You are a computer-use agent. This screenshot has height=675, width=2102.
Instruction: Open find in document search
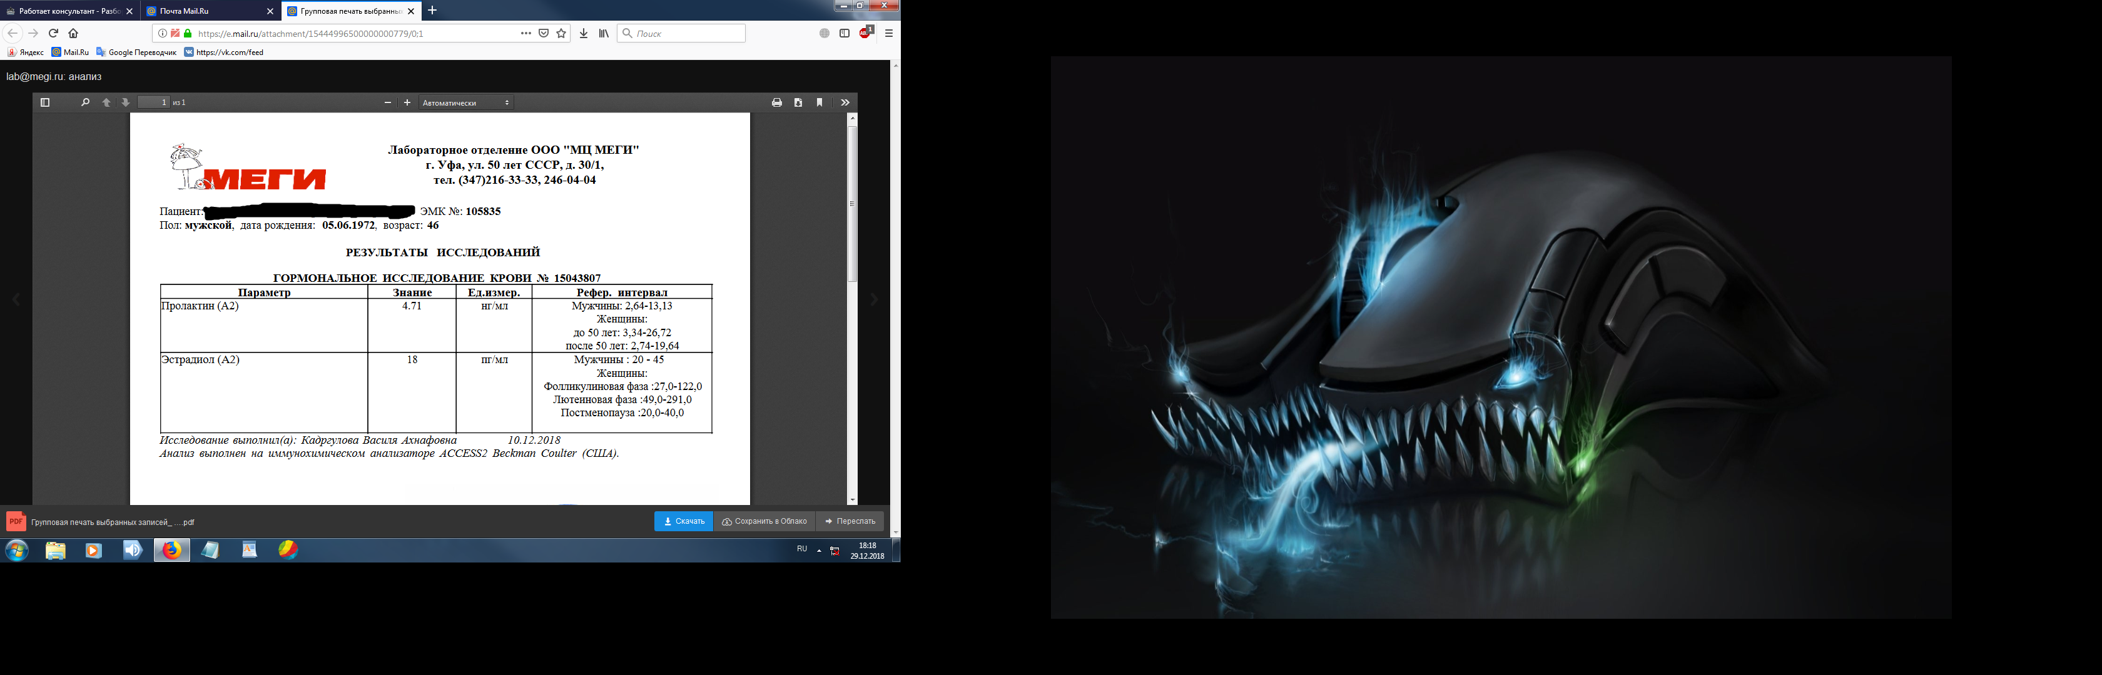[85, 102]
